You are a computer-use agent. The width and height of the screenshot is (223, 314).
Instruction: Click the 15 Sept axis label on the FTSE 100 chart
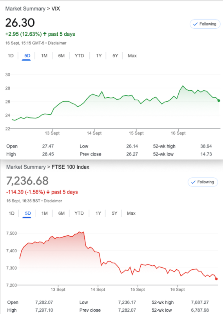click(138, 289)
